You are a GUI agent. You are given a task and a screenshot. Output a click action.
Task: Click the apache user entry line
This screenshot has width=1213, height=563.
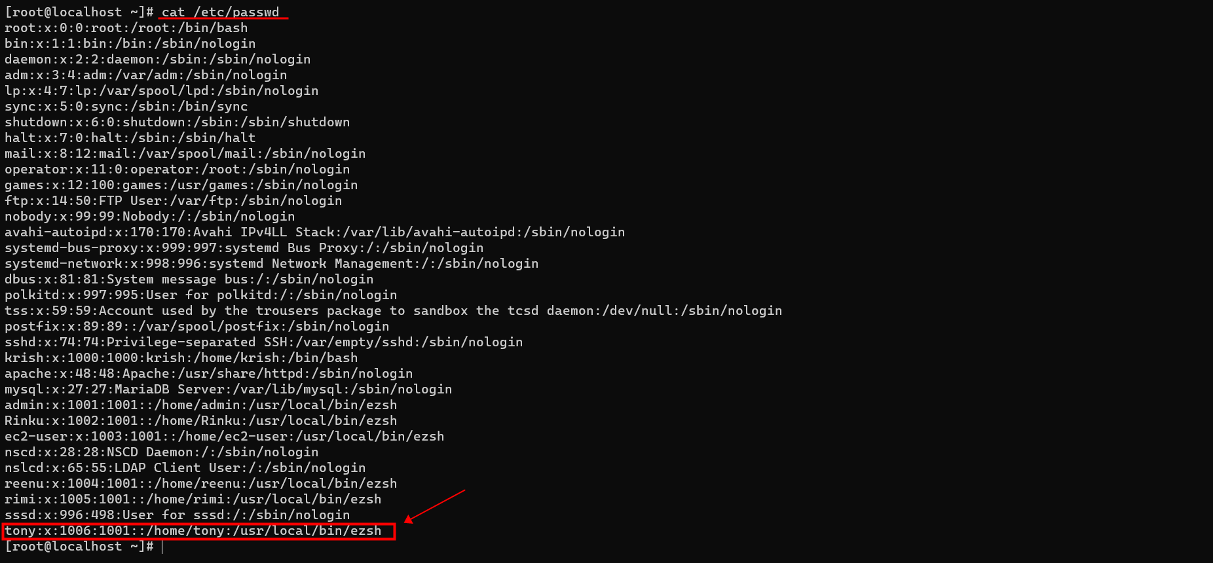tap(209, 374)
